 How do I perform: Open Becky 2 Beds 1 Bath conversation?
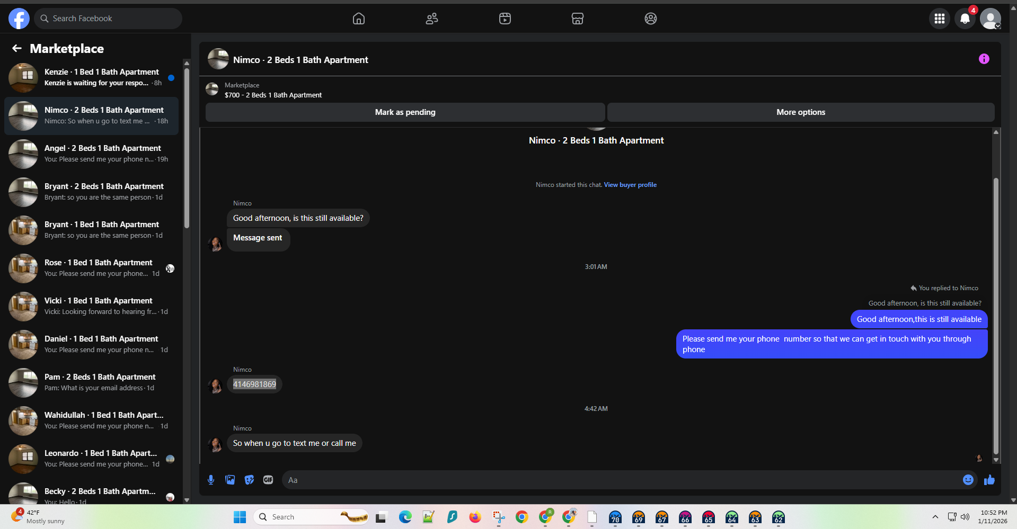(x=91, y=492)
